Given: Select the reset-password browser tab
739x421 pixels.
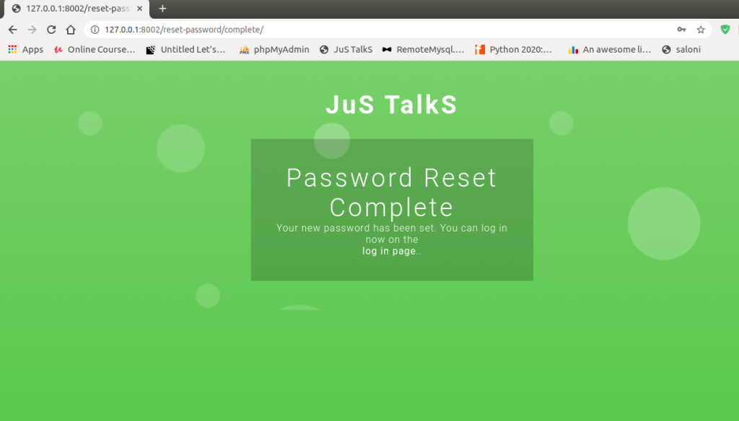Looking at the screenshot, I should click(72, 9).
